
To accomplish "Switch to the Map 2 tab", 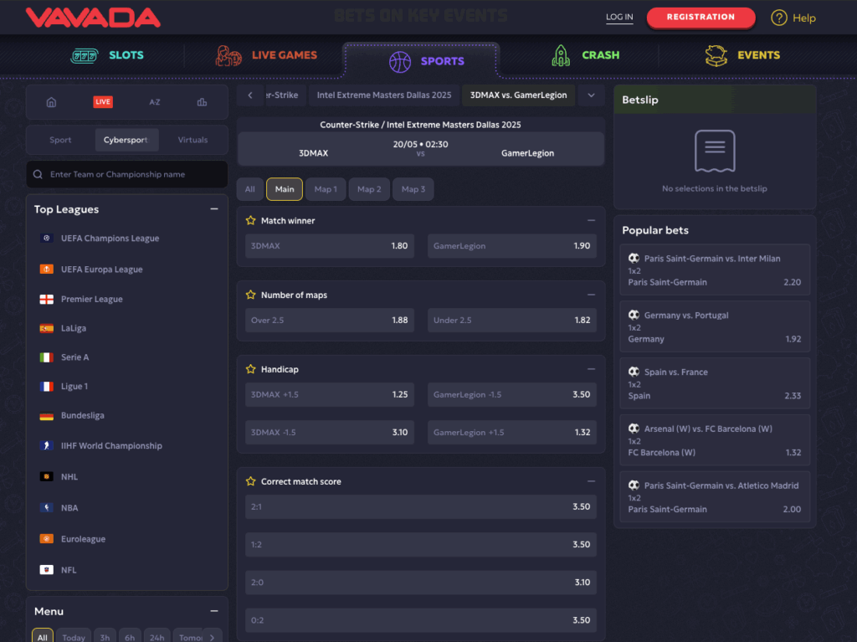I will pyautogui.click(x=369, y=188).
